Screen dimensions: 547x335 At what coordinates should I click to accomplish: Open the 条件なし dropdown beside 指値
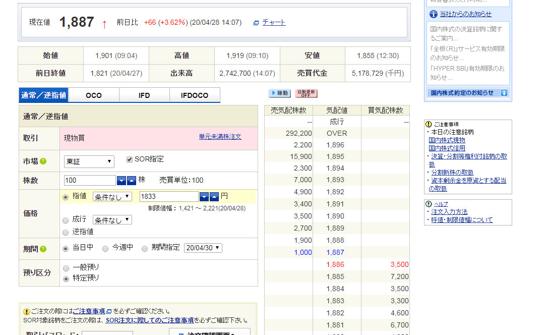[112, 197]
